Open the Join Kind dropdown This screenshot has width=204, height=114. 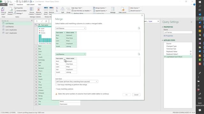pyautogui.click(x=76, y=82)
